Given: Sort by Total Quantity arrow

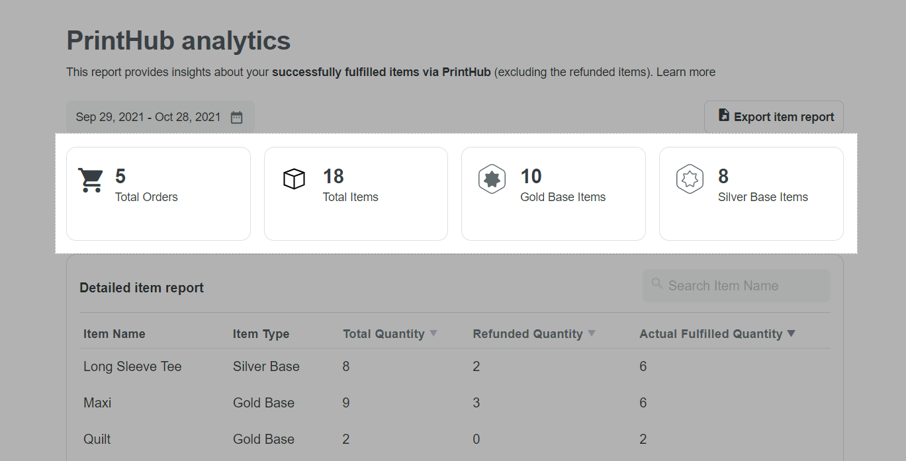Looking at the screenshot, I should point(433,333).
